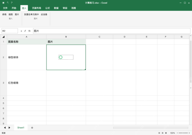Image resolution: width=192 pixels, height=135 pixels.
Task: Click cell A1 containing 图案名称
Action: point(27,42)
